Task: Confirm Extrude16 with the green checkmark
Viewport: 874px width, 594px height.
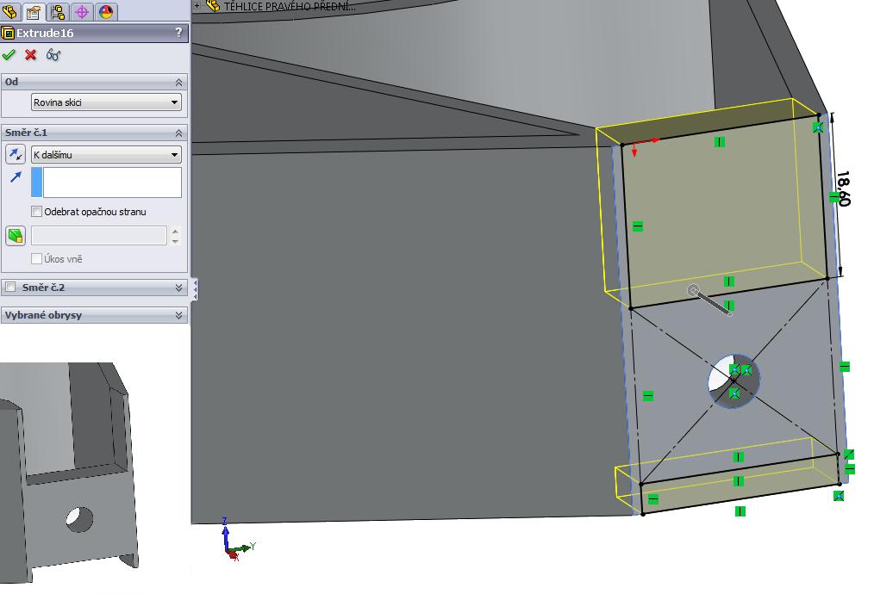Action: [9, 54]
